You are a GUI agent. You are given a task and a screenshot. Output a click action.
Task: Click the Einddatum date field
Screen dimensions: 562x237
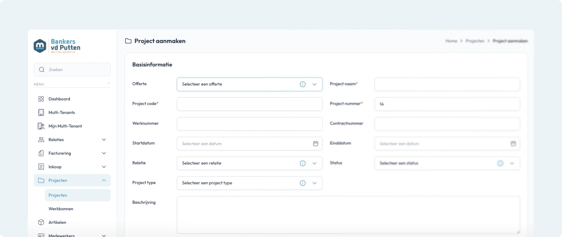coord(447,143)
